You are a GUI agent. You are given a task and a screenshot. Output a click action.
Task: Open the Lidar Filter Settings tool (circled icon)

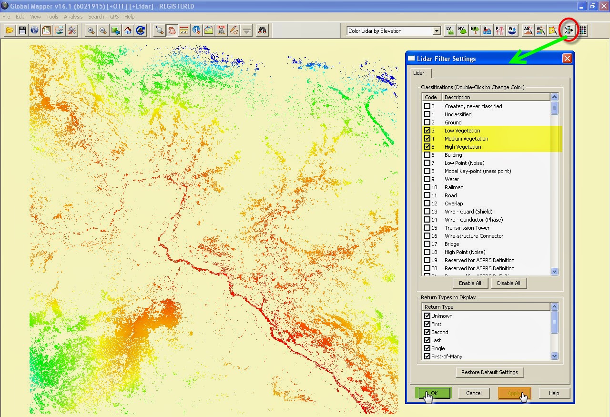[x=568, y=30]
